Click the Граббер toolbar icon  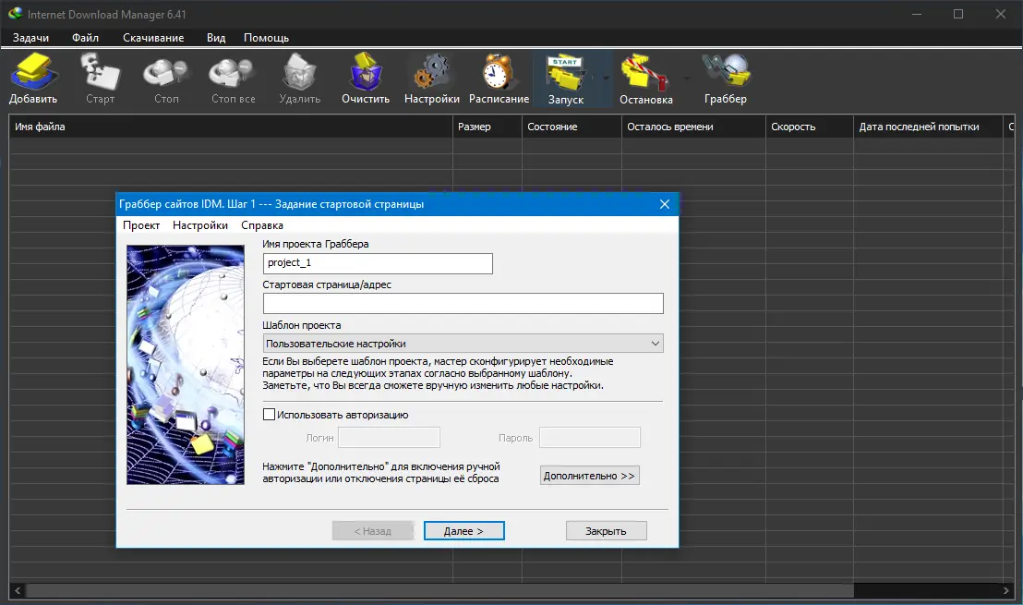point(726,72)
